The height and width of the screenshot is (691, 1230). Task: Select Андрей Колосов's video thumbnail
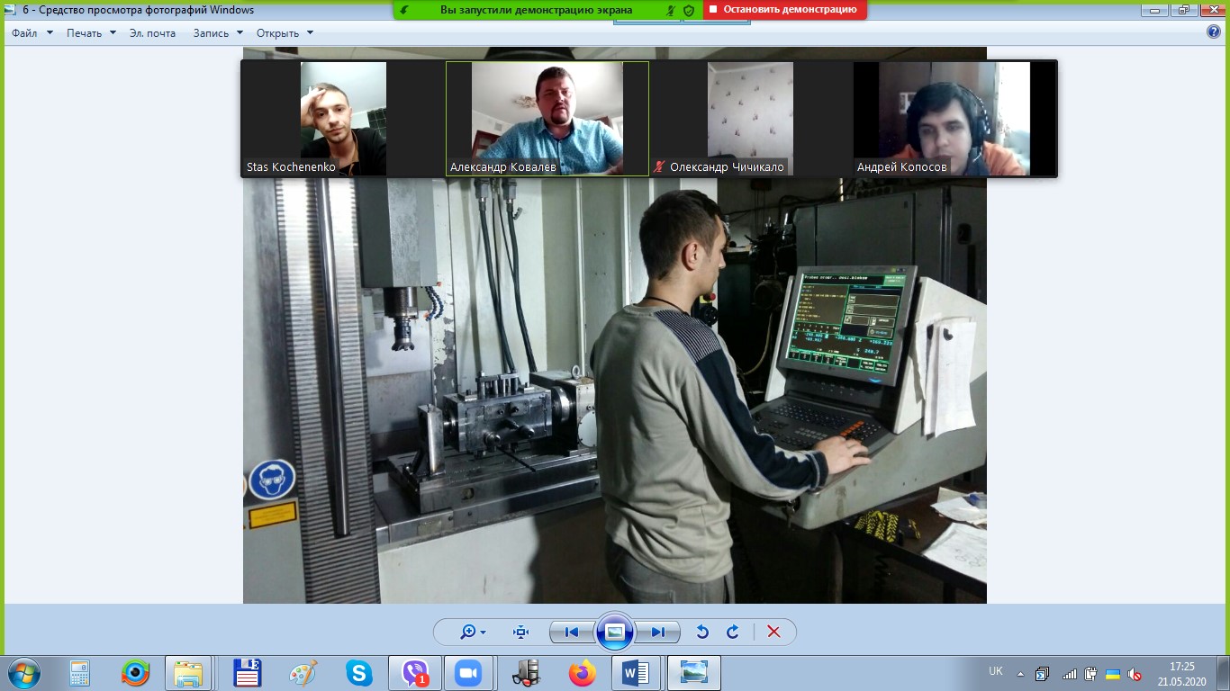(954, 119)
